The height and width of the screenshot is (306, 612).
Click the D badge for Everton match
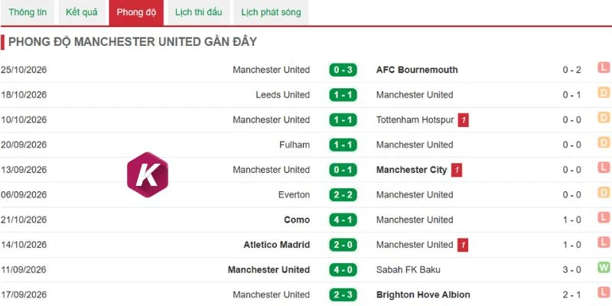pos(604,193)
